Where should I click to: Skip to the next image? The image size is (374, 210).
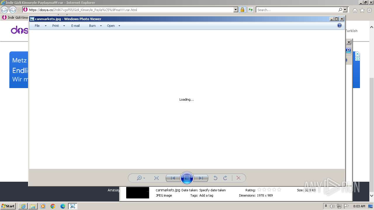pos(201,178)
